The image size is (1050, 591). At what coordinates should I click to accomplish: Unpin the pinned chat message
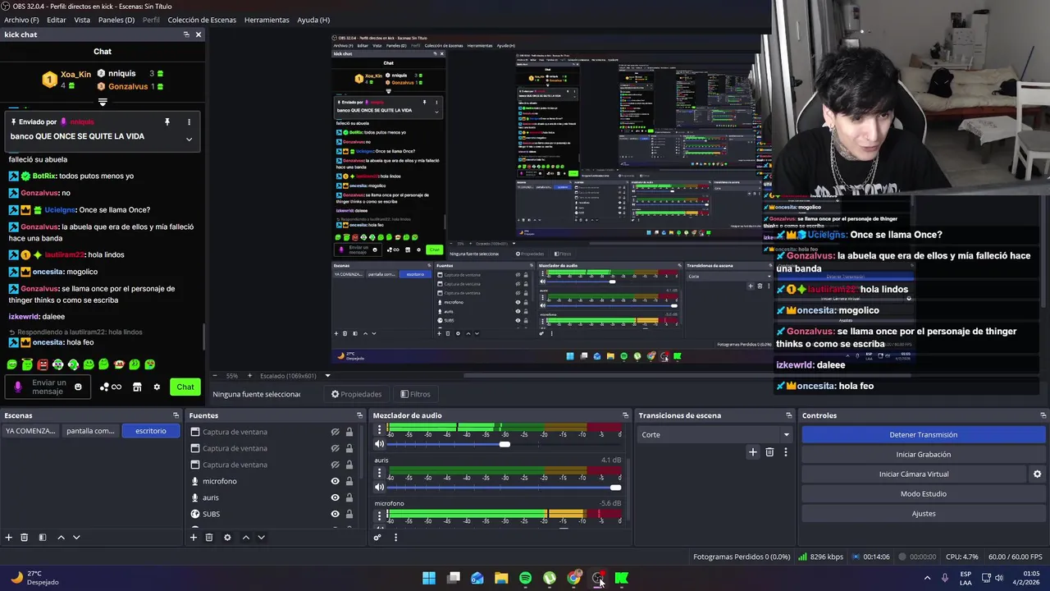click(167, 121)
